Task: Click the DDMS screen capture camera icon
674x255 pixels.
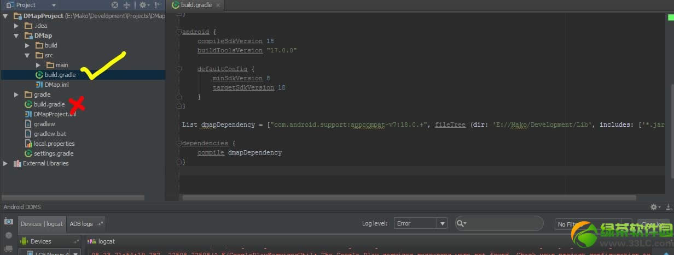Action: click(x=8, y=221)
